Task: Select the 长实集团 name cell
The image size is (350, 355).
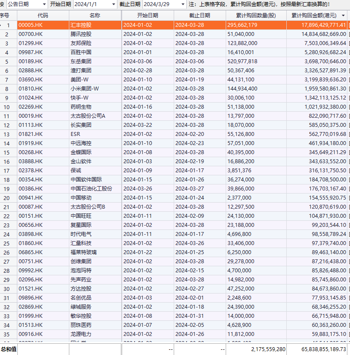Action: click(x=95, y=125)
